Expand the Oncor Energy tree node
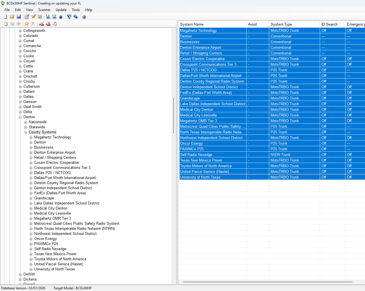This screenshot has width=365, height=291. click(x=31, y=239)
